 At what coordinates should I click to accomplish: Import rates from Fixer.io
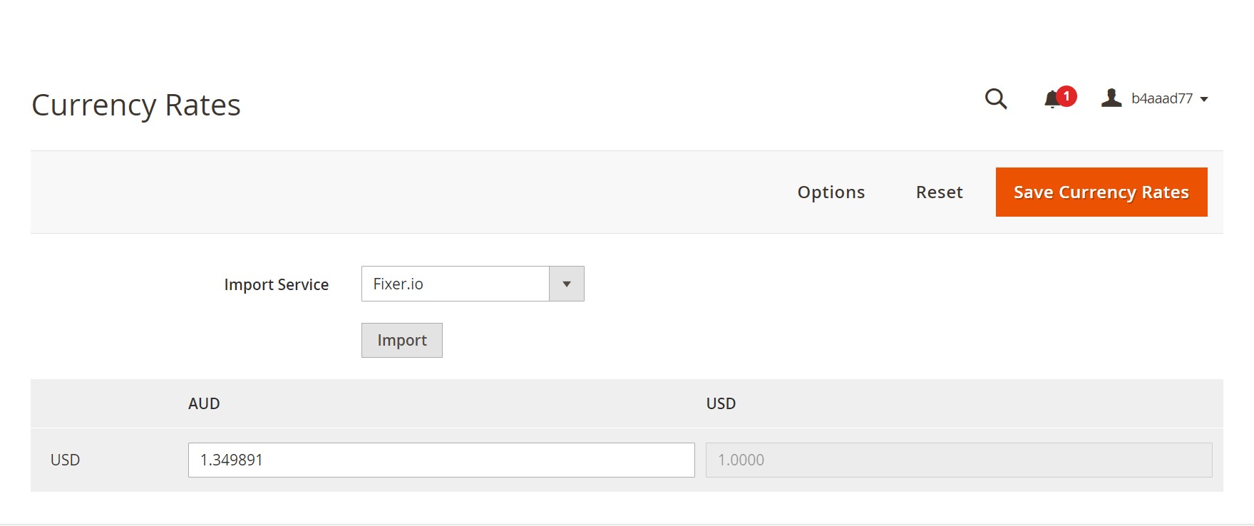point(401,340)
